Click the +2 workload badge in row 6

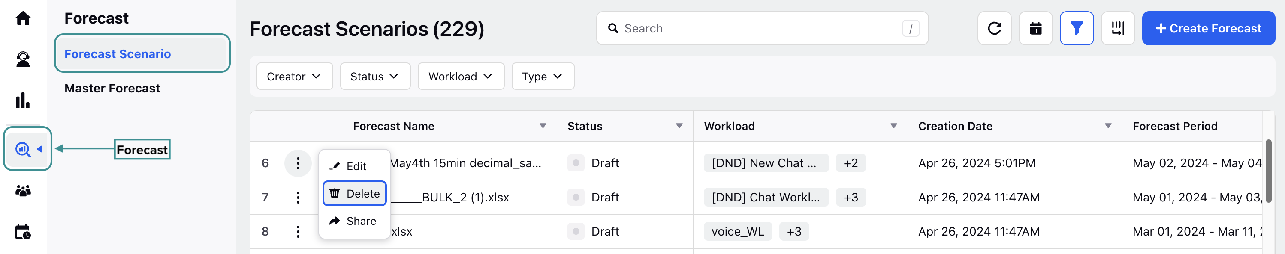click(x=851, y=163)
